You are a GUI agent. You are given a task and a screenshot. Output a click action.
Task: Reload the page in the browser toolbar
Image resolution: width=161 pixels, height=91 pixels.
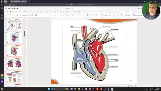[x=13, y=5]
